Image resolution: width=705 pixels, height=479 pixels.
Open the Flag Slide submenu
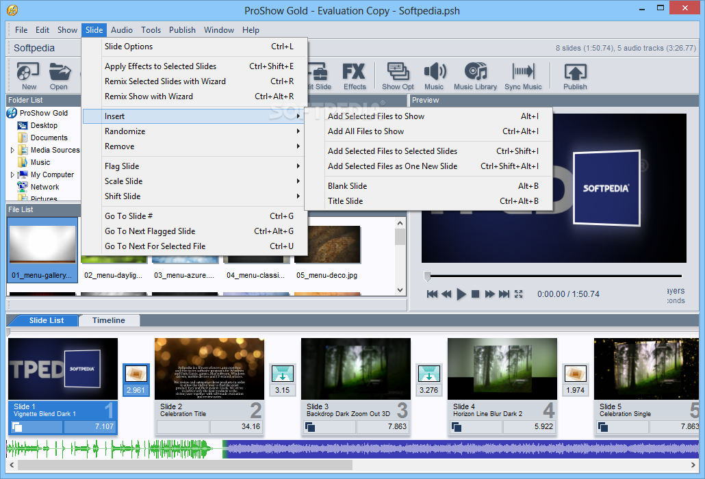[x=194, y=166]
